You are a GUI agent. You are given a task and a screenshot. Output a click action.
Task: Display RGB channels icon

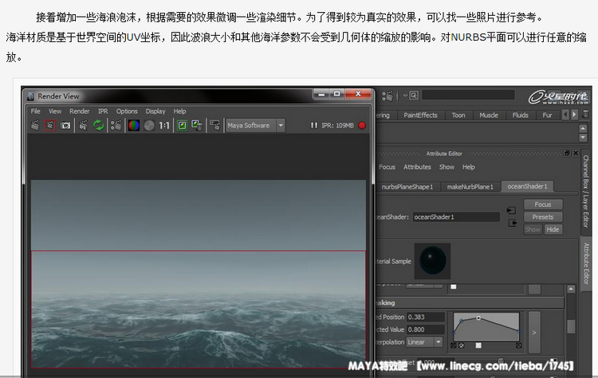134,125
